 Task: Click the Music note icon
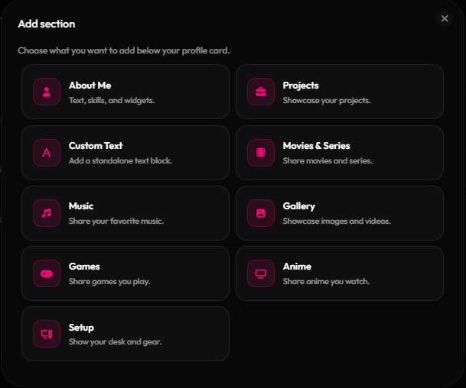(47, 213)
